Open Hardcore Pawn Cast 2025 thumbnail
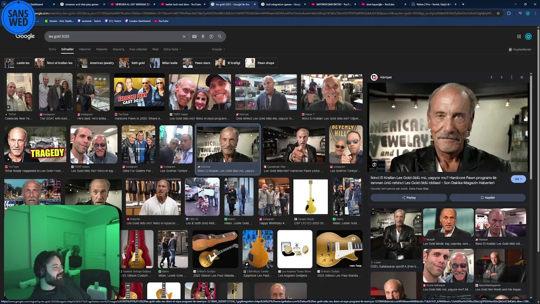The height and width of the screenshot is (304, 540). (x=139, y=92)
